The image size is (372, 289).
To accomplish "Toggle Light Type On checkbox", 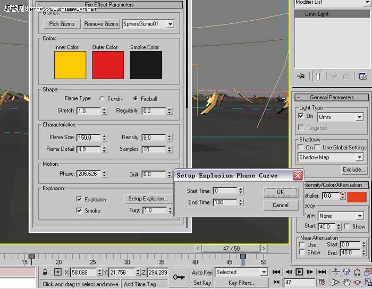I will tap(301, 116).
